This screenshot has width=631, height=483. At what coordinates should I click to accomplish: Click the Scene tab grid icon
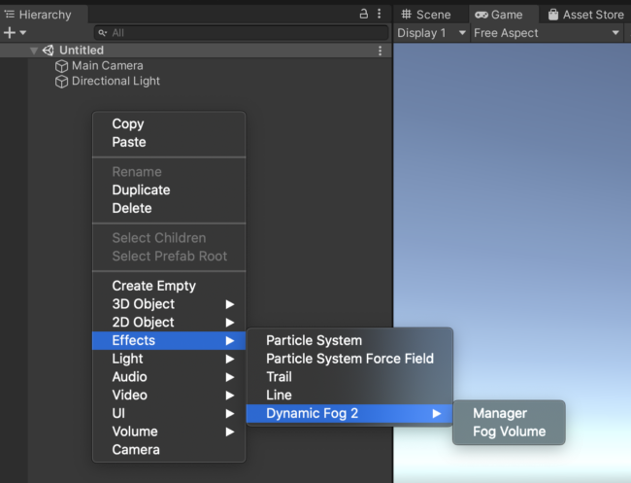click(x=407, y=15)
